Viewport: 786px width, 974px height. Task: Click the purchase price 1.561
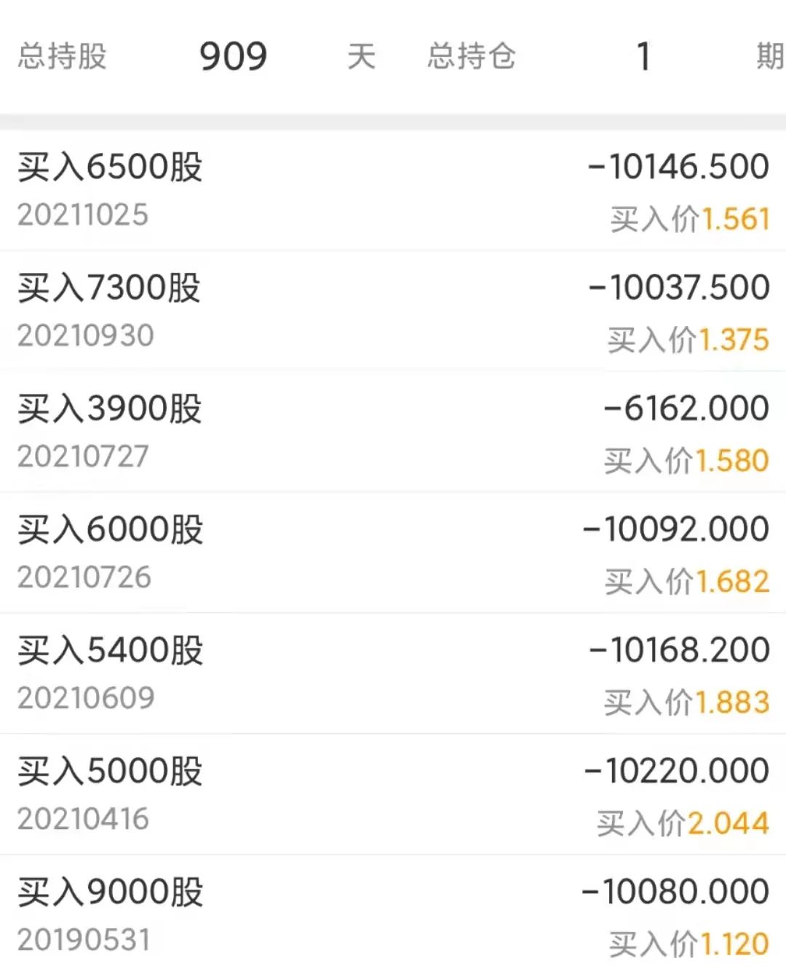pos(735,219)
